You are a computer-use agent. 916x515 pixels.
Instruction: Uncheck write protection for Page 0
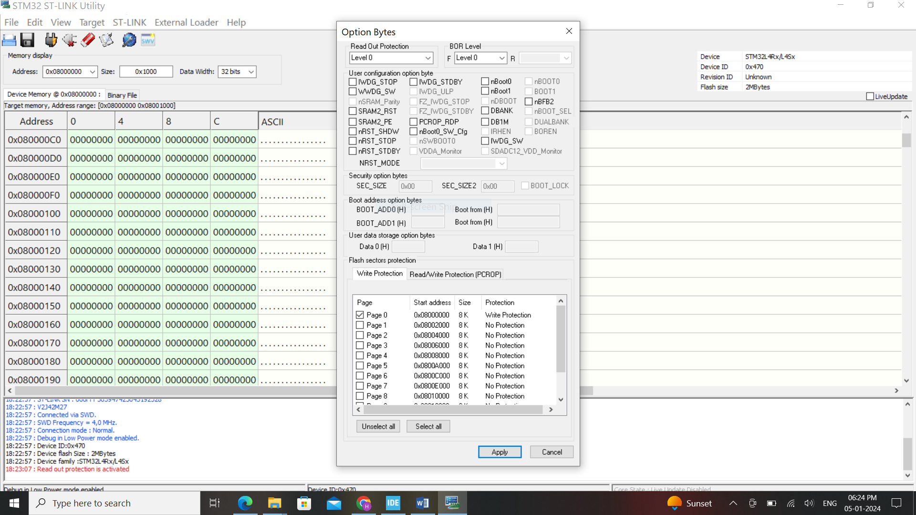[360, 315]
